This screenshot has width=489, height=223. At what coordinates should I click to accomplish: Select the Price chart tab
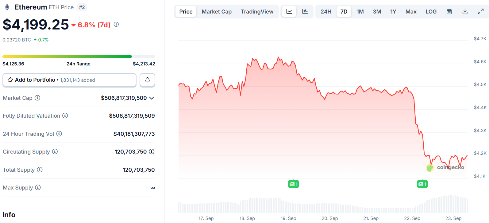pyautogui.click(x=186, y=12)
